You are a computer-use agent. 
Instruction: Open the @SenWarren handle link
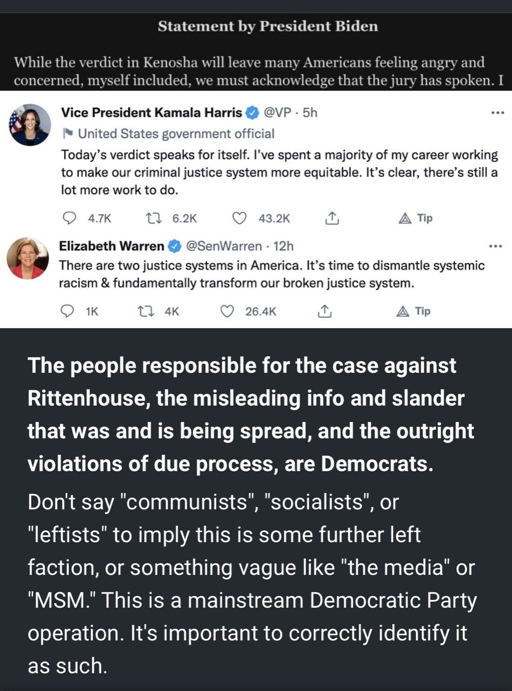223,246
